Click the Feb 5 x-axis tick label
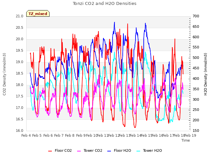 (x=37, y=135)
